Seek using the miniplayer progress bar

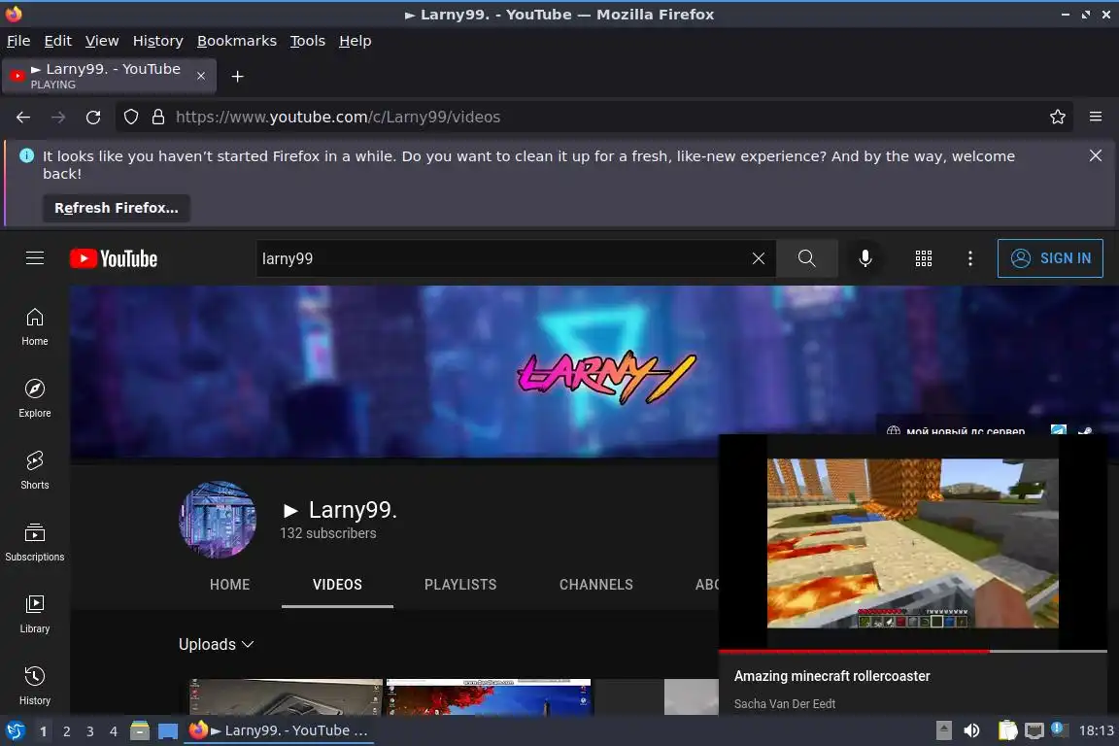(912, 651)
